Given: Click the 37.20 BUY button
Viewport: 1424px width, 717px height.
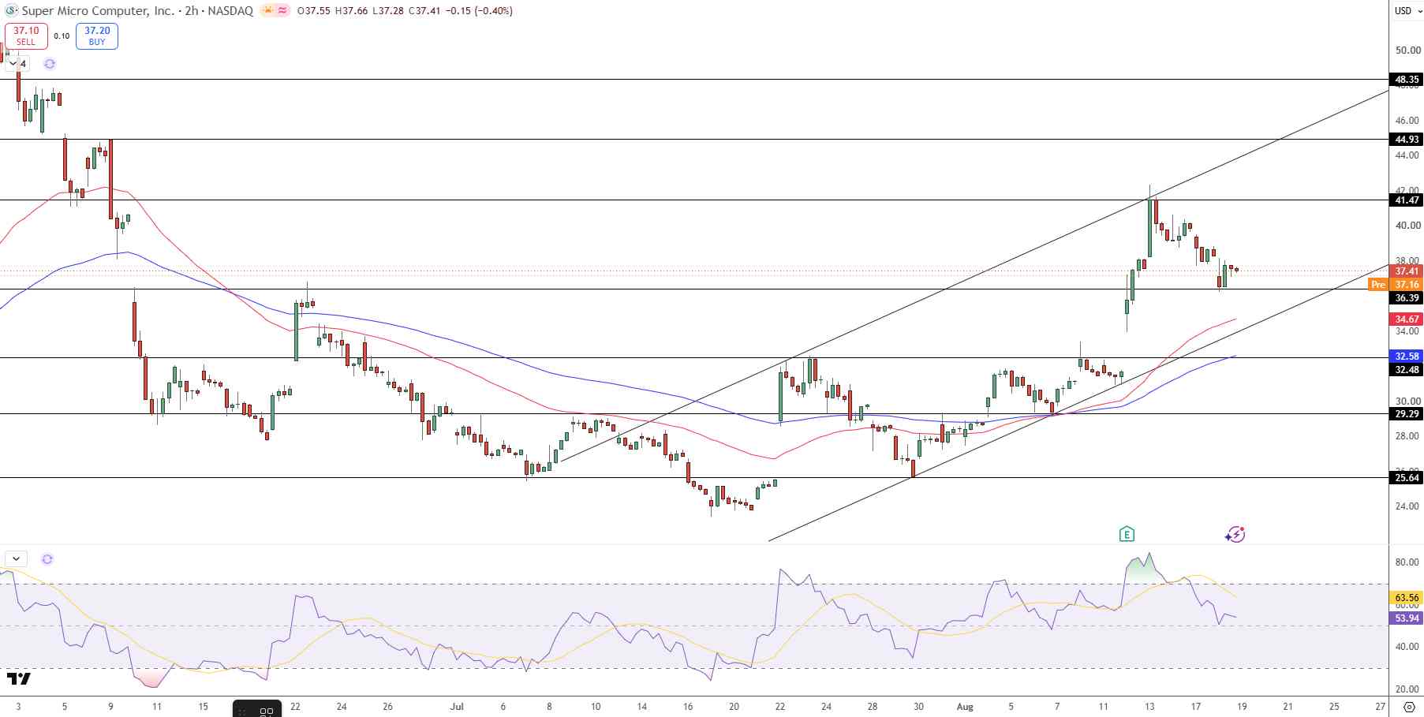Looking at the screenshot, I should tap(97, 36).
